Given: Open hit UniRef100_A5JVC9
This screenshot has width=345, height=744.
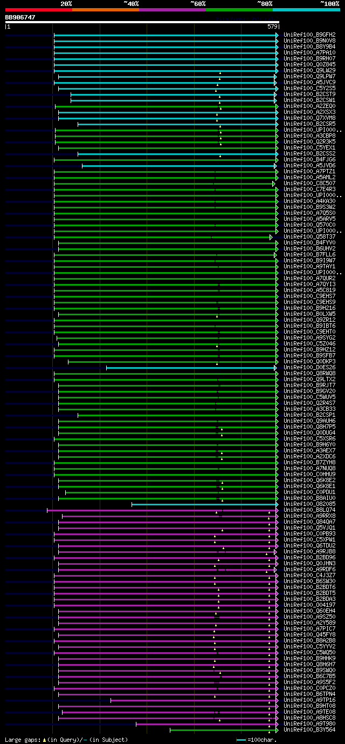Looking at the screenshot, I should [x=309, y=82].
